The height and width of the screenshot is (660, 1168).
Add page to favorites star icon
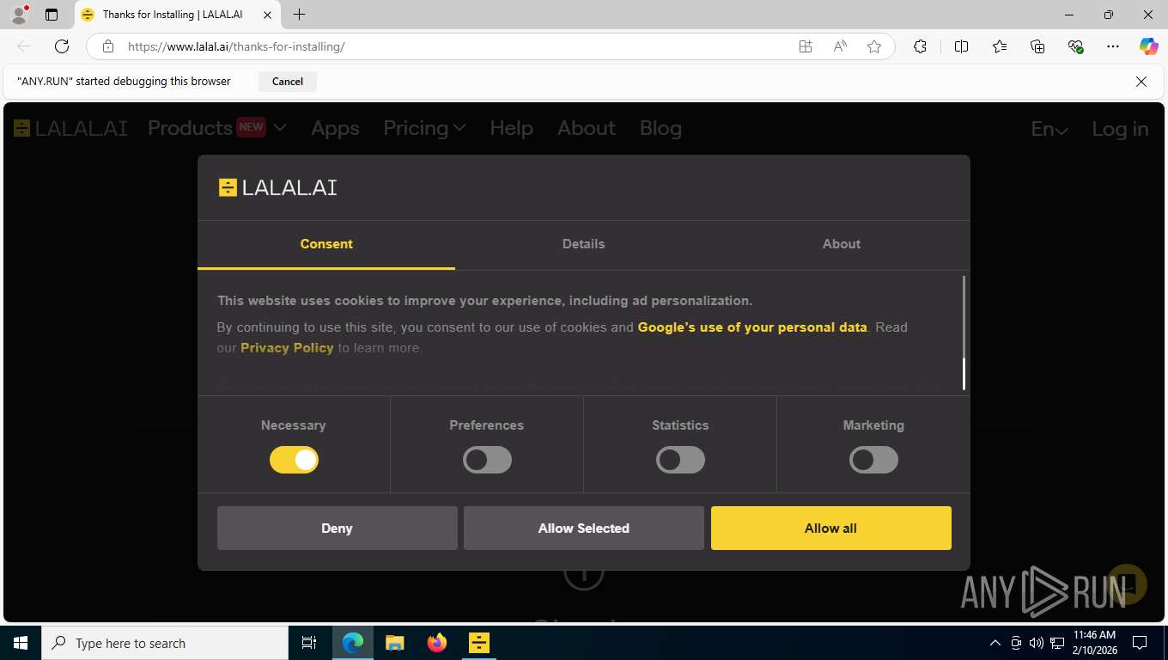(x=874, y=46)
